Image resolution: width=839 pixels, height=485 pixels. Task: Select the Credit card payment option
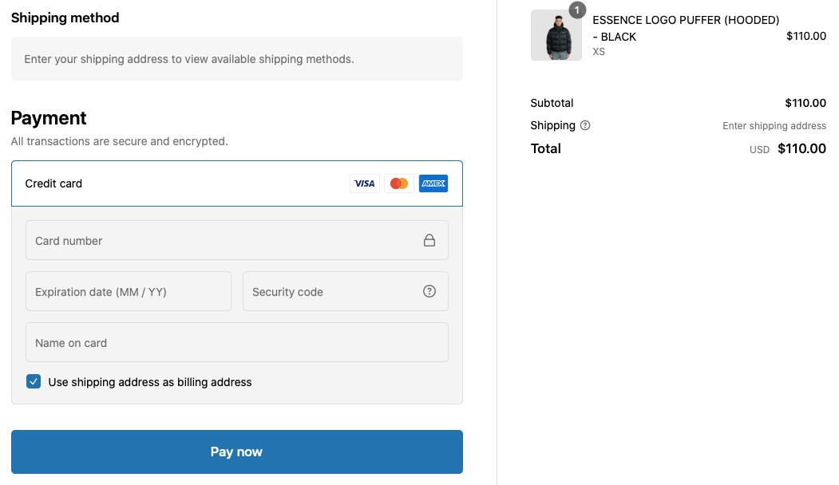pyautogui.click(x=237, y=183)
